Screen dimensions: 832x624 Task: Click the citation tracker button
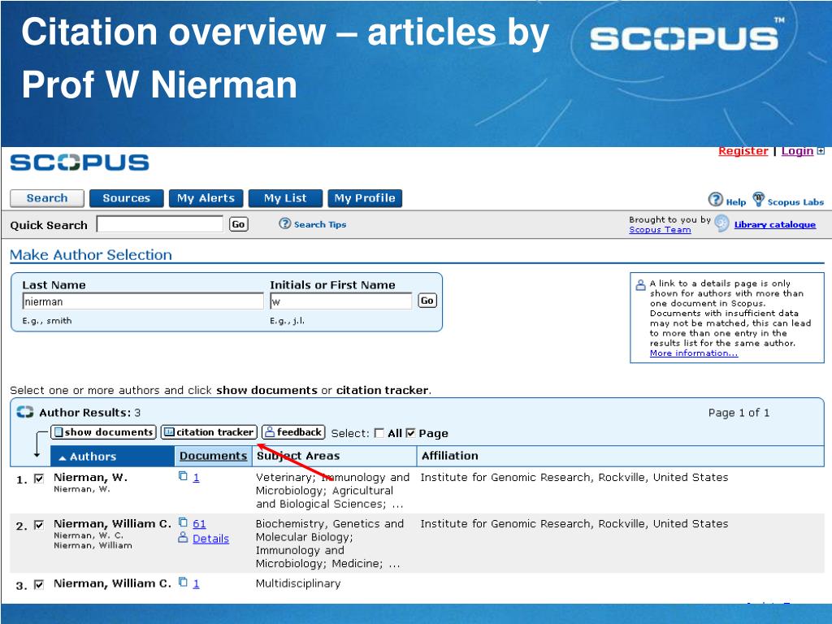pyautogui.click(x=209, y=432)
